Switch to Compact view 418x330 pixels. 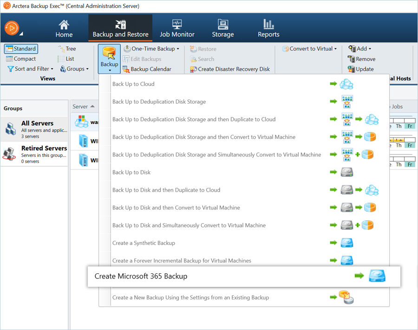21,59
